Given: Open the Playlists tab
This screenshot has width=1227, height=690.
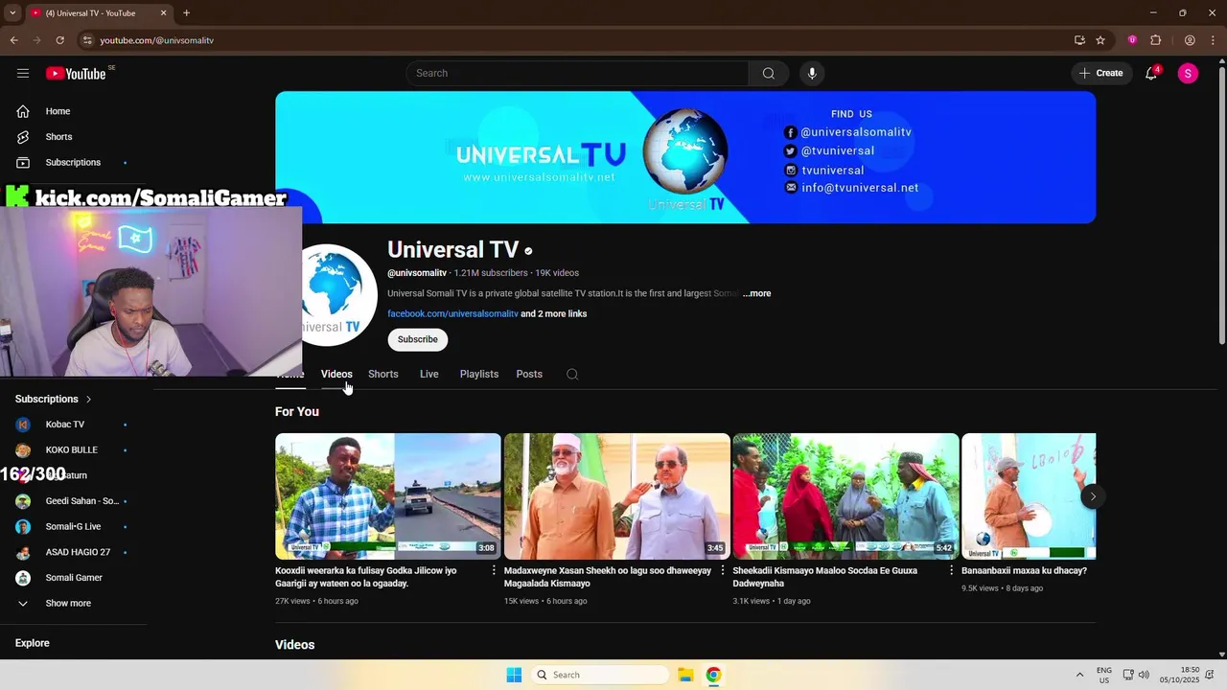Looking at the screenshot, I should pos(479,374).
